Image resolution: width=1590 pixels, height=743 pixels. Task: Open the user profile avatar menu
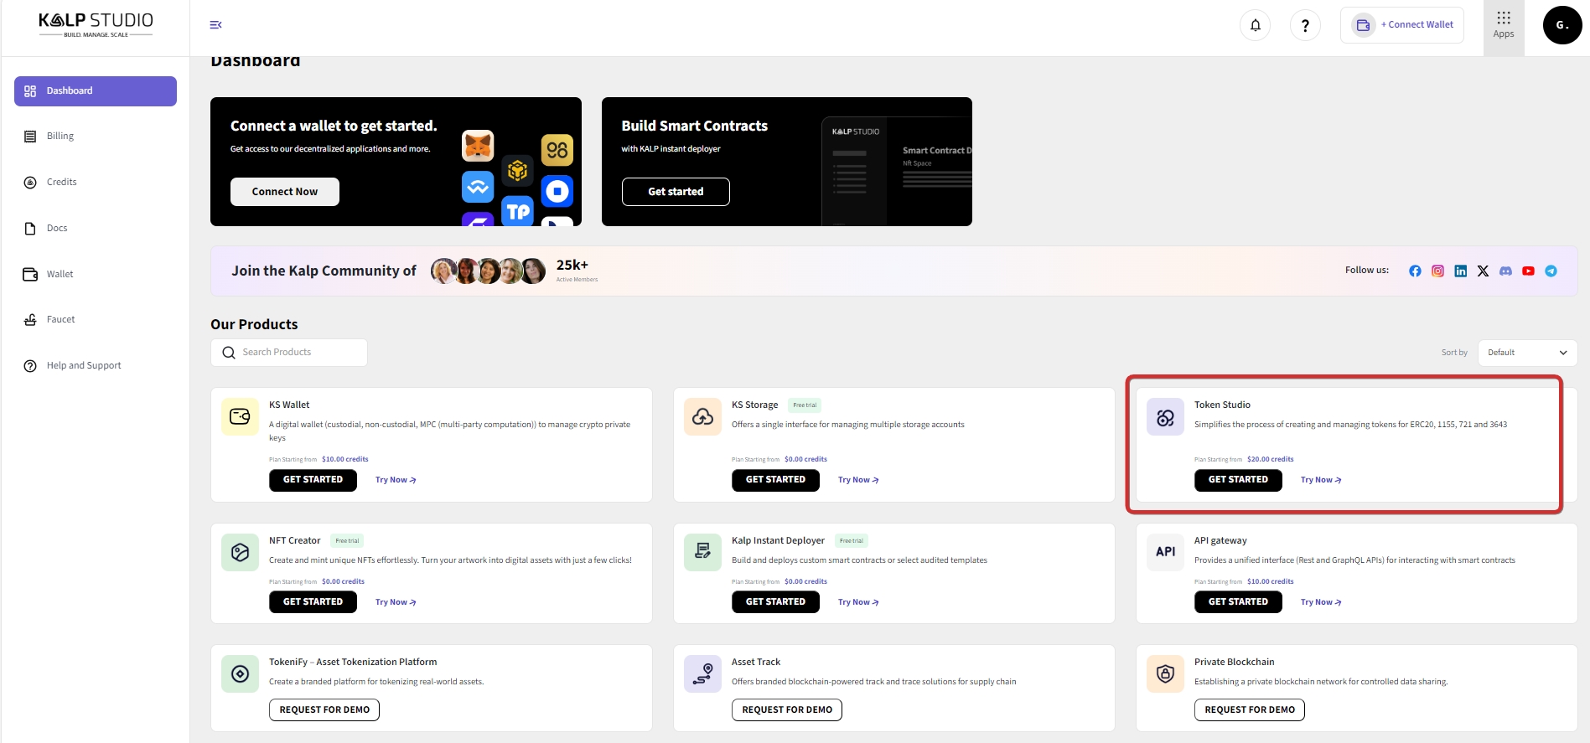(1562, 25)
